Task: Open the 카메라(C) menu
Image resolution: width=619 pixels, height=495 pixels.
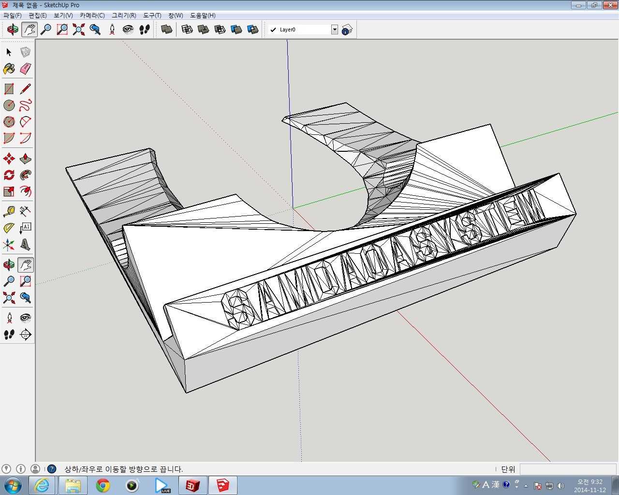Action: [92, 15]
